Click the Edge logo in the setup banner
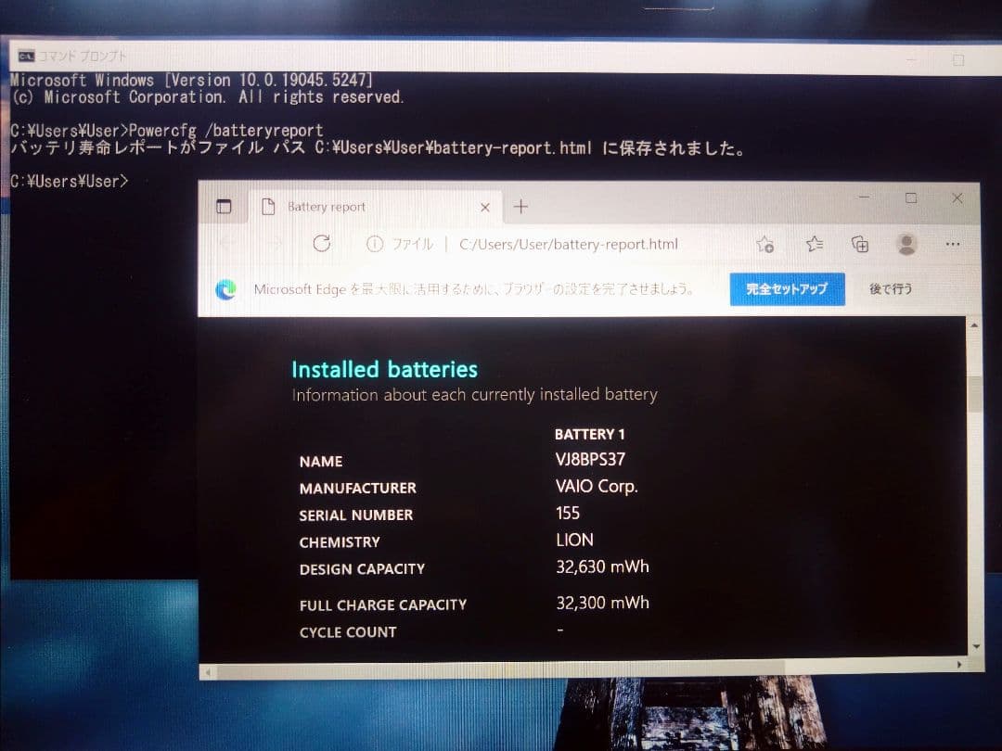1002x751 pixels. point(225,289)
